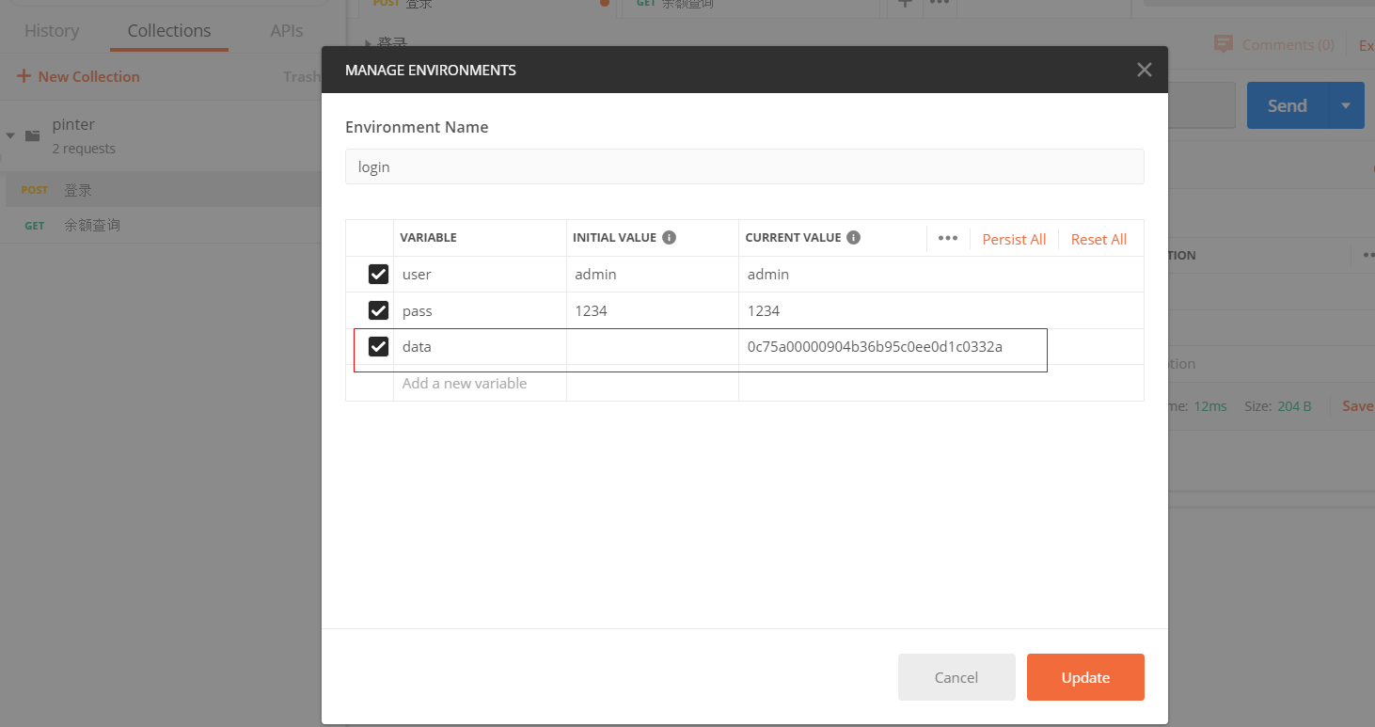Uncheck the pass variable checkbox
Image resolution: width=1375 pixels, height=727 pixels.
[378, 310]
